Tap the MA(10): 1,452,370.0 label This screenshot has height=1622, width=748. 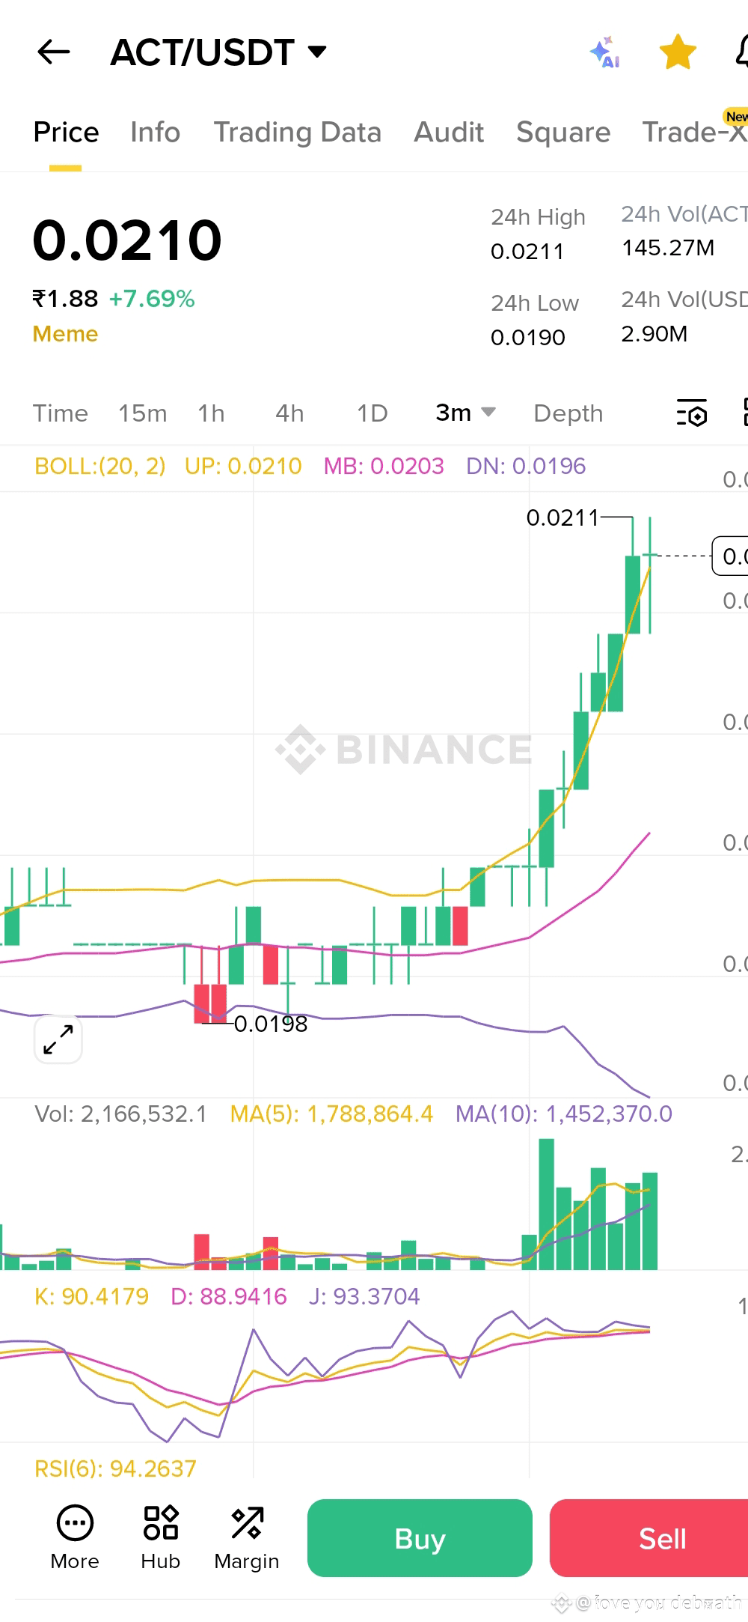tap(564, 1114)
